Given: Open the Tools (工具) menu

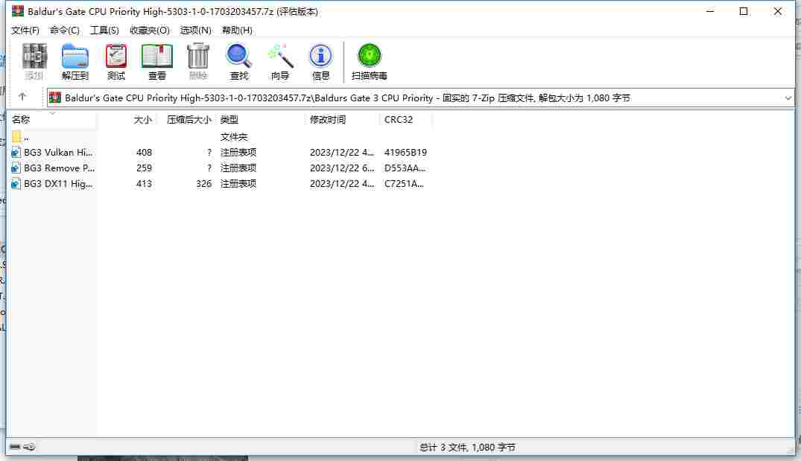Looking at the screenshot, I should tap(104, 30).
